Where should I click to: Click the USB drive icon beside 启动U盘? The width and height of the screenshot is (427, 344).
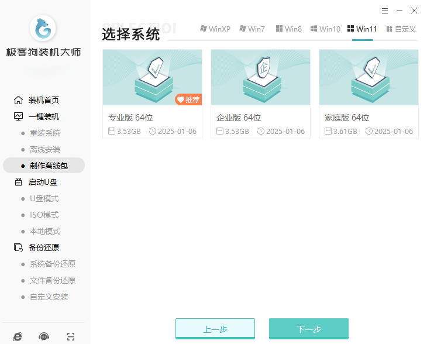click(18, 182)
